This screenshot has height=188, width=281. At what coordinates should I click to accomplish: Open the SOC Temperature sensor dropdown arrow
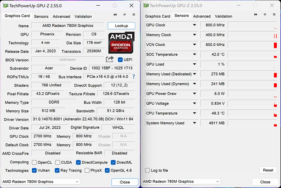195,54
